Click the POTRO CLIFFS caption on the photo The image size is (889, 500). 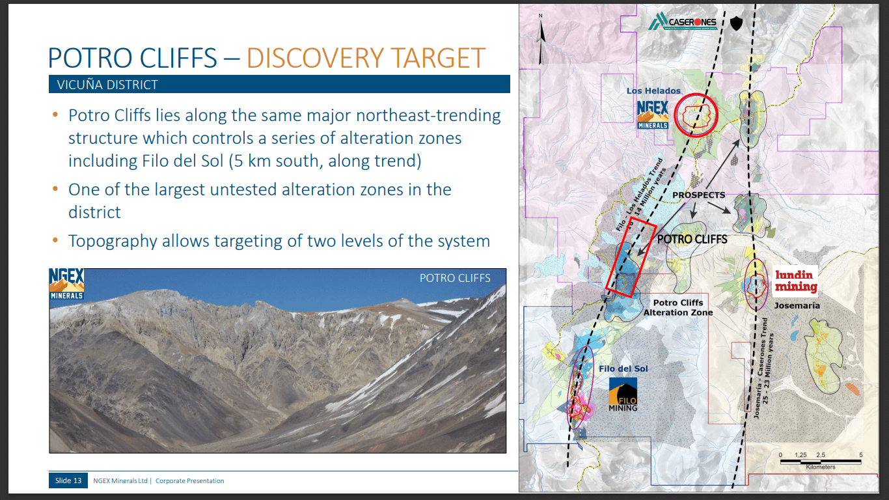(455, 278)
